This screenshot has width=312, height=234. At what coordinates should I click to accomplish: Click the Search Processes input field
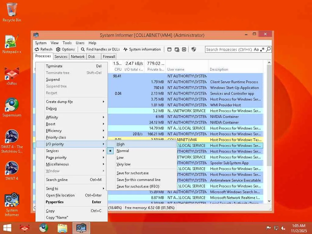(229, 49)
